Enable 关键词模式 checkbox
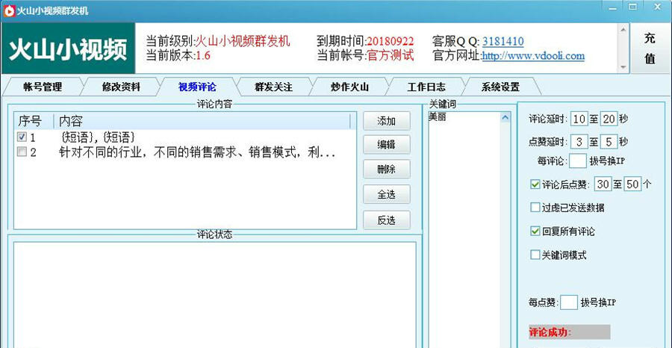672x348 pixels. (x=535, y=255)
